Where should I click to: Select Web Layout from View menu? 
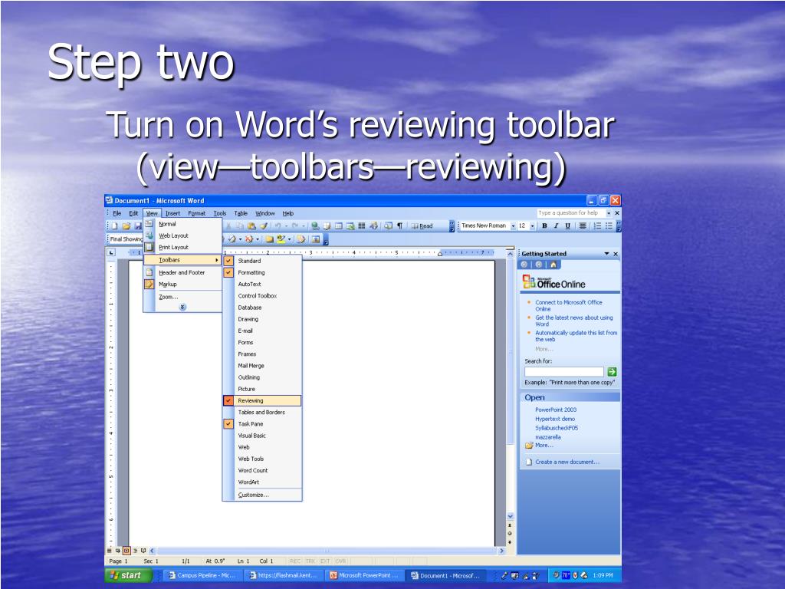pyautogui.click(x=182, y=235)
